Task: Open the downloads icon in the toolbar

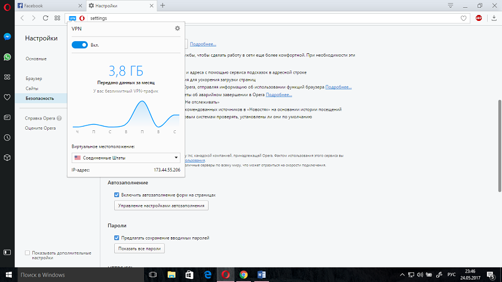Action: pos(494,18)
